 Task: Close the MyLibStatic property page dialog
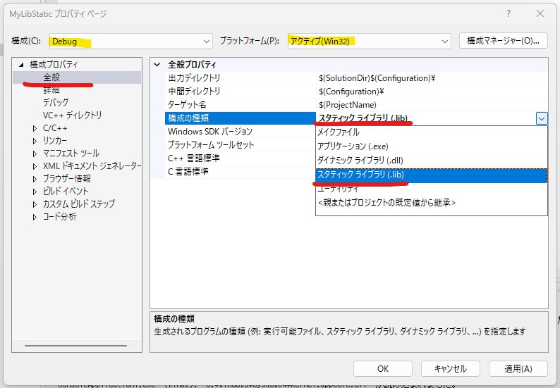(x=540, y=14)
